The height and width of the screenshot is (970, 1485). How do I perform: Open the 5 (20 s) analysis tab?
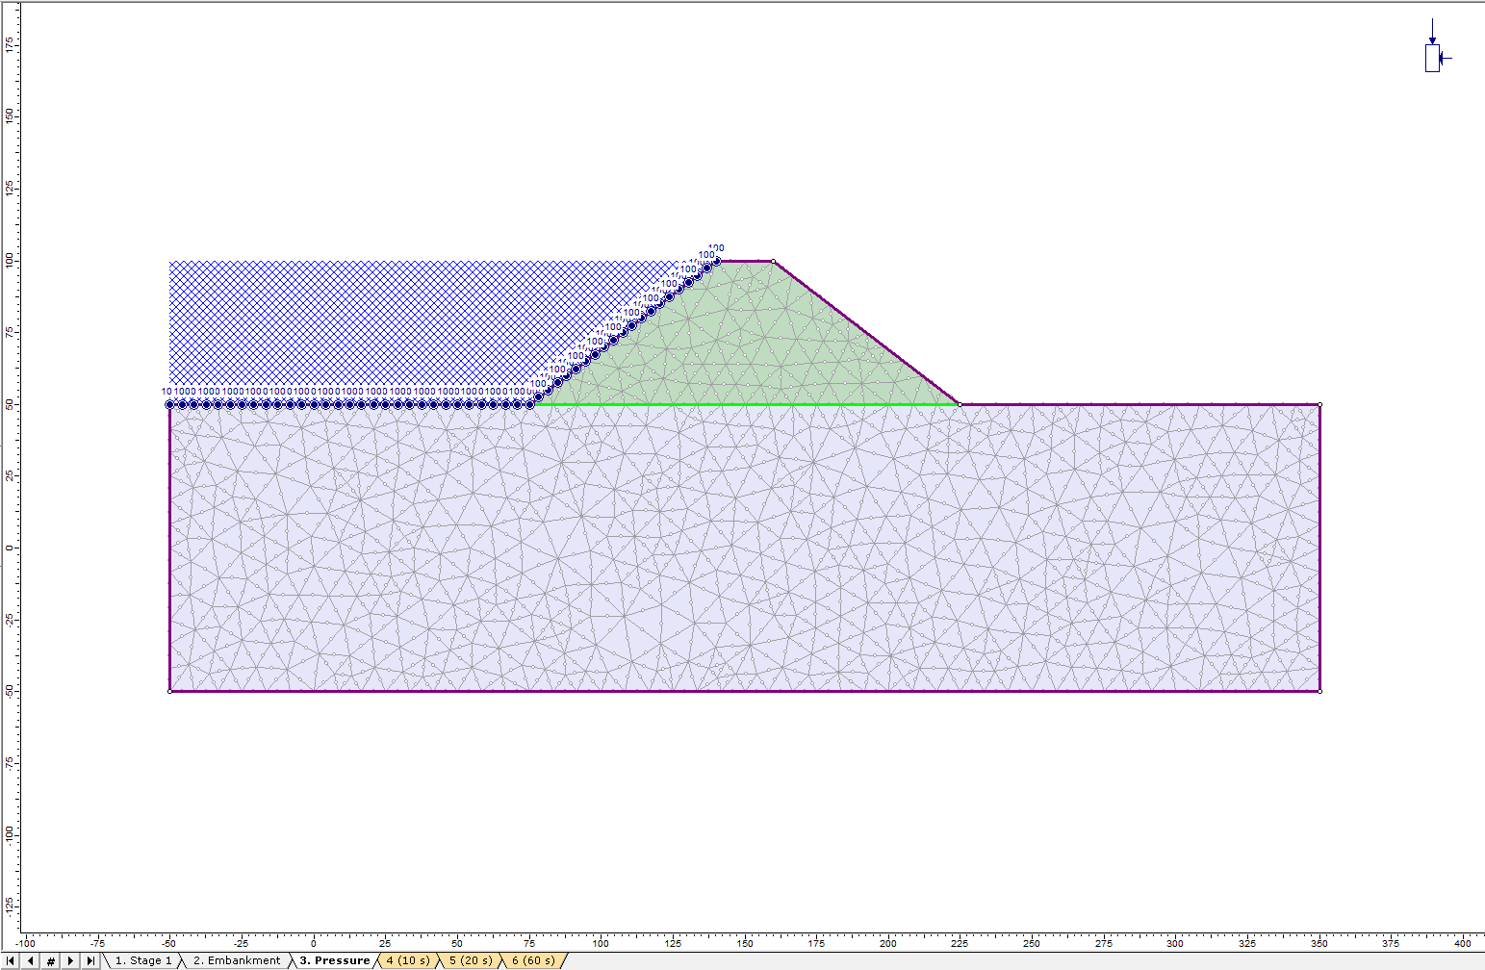(x=470, y=959)
